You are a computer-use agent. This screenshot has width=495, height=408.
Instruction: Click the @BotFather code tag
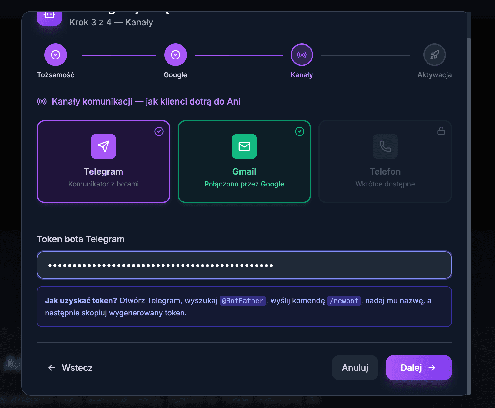[243, 301]
